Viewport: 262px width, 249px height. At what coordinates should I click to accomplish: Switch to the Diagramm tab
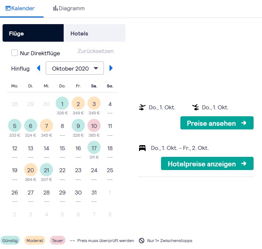coord(69,8)
